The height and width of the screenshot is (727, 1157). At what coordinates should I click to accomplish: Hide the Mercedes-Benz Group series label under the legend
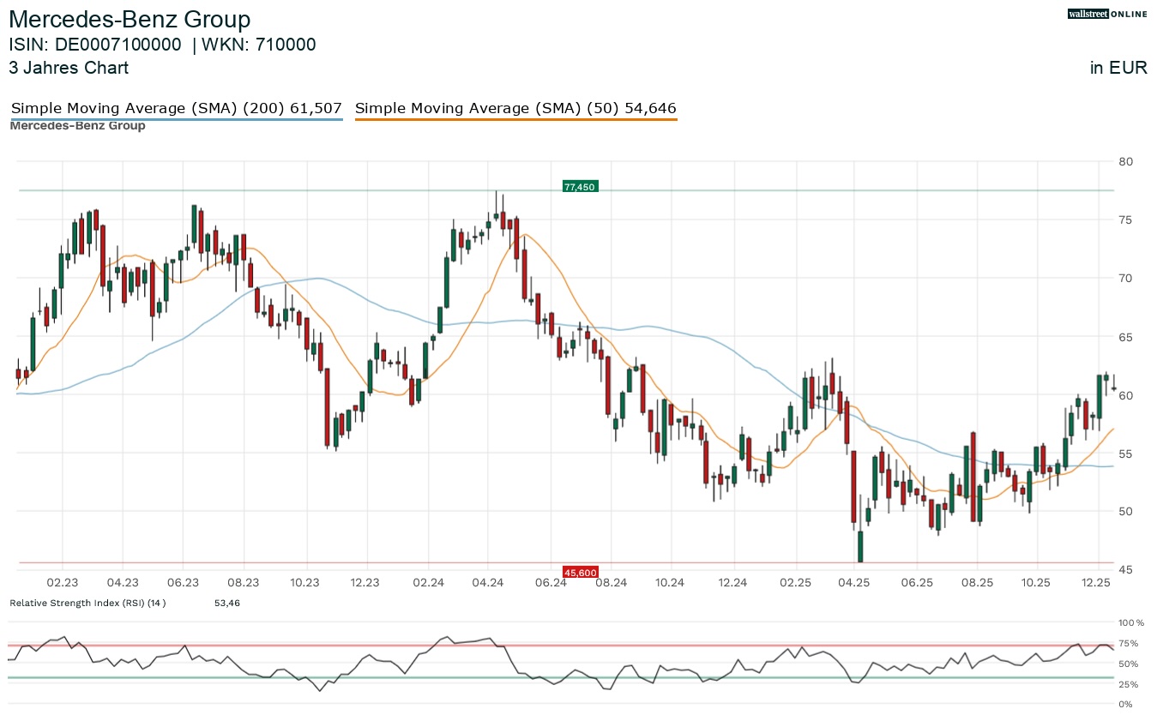[77, 126]
